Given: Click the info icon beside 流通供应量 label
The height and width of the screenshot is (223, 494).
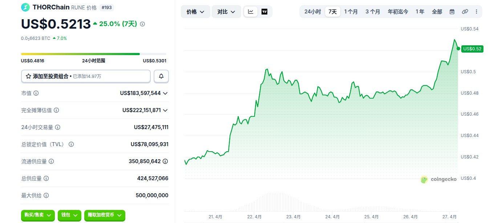Looking at the screenshot, I should tap(51, 161).
